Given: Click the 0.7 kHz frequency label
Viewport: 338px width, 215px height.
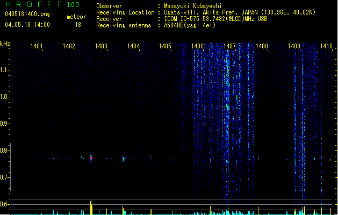Looking at the screenshot, I should 4,177.
